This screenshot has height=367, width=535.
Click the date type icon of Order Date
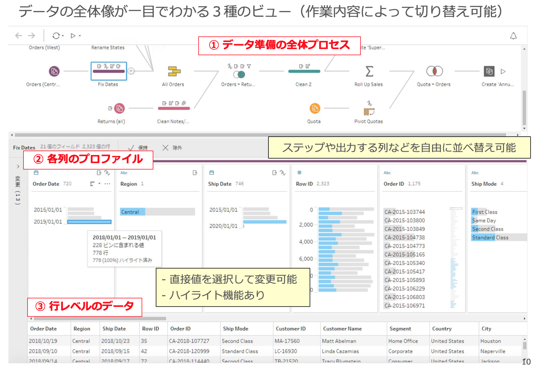[x=36, y=173]
